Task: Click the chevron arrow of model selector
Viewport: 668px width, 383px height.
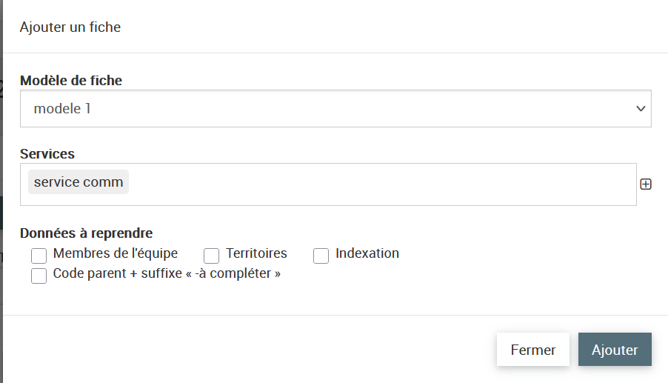Action: point(641,109)
